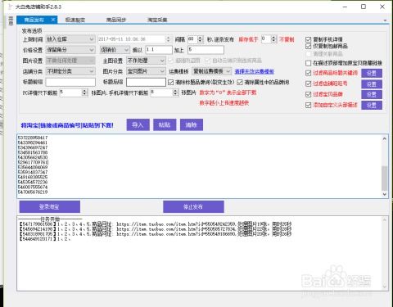The width and height of the screenshot is (393, 307).
Task: Click the 任务开始 log header line
Action: (x=50, y=219)
